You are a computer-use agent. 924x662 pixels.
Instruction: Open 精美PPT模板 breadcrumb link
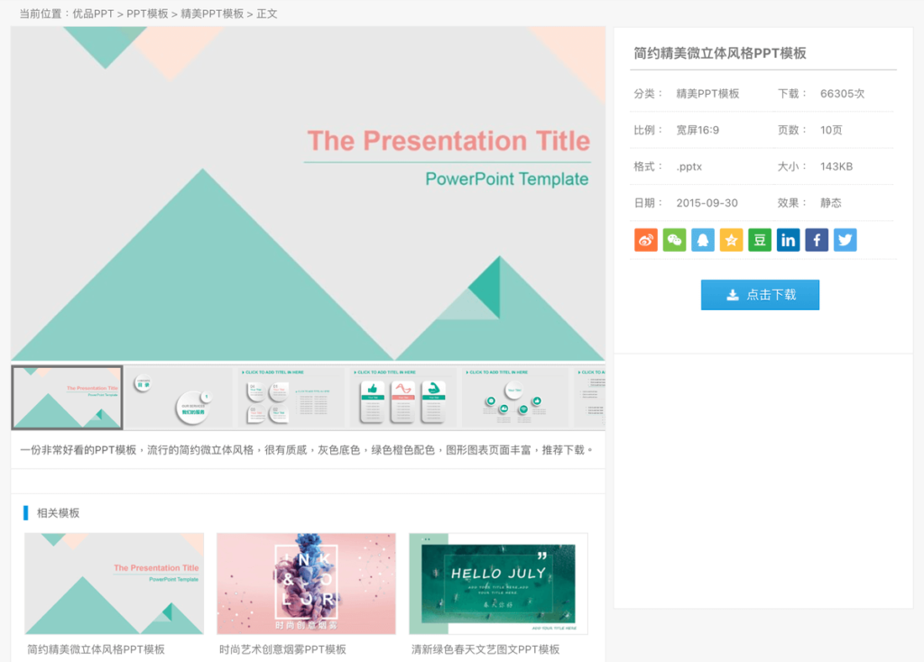tap(212, 14)
